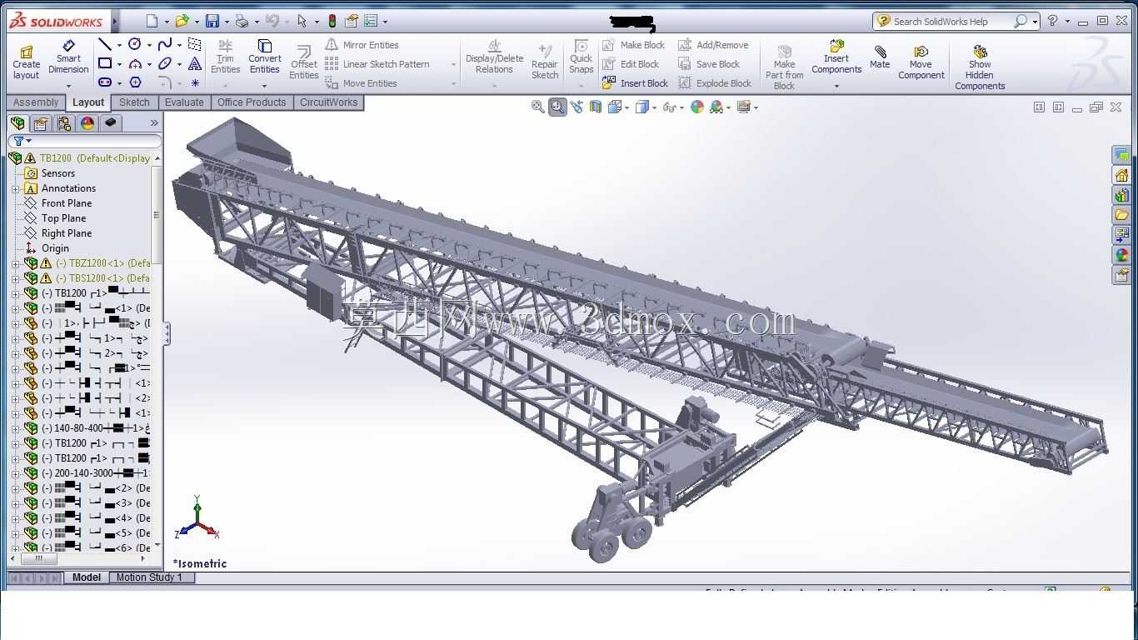This screenshot has width=1138, height=640.
Task: Click the Create layout button
Action: pyautogui.click(x=27, y=62)
